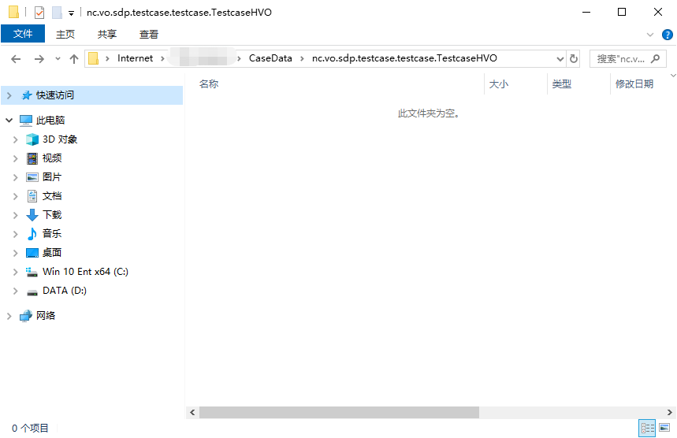
Task: Sort by the 修改日期 column header
Action: pyautogui.click(x=634, y=84)
